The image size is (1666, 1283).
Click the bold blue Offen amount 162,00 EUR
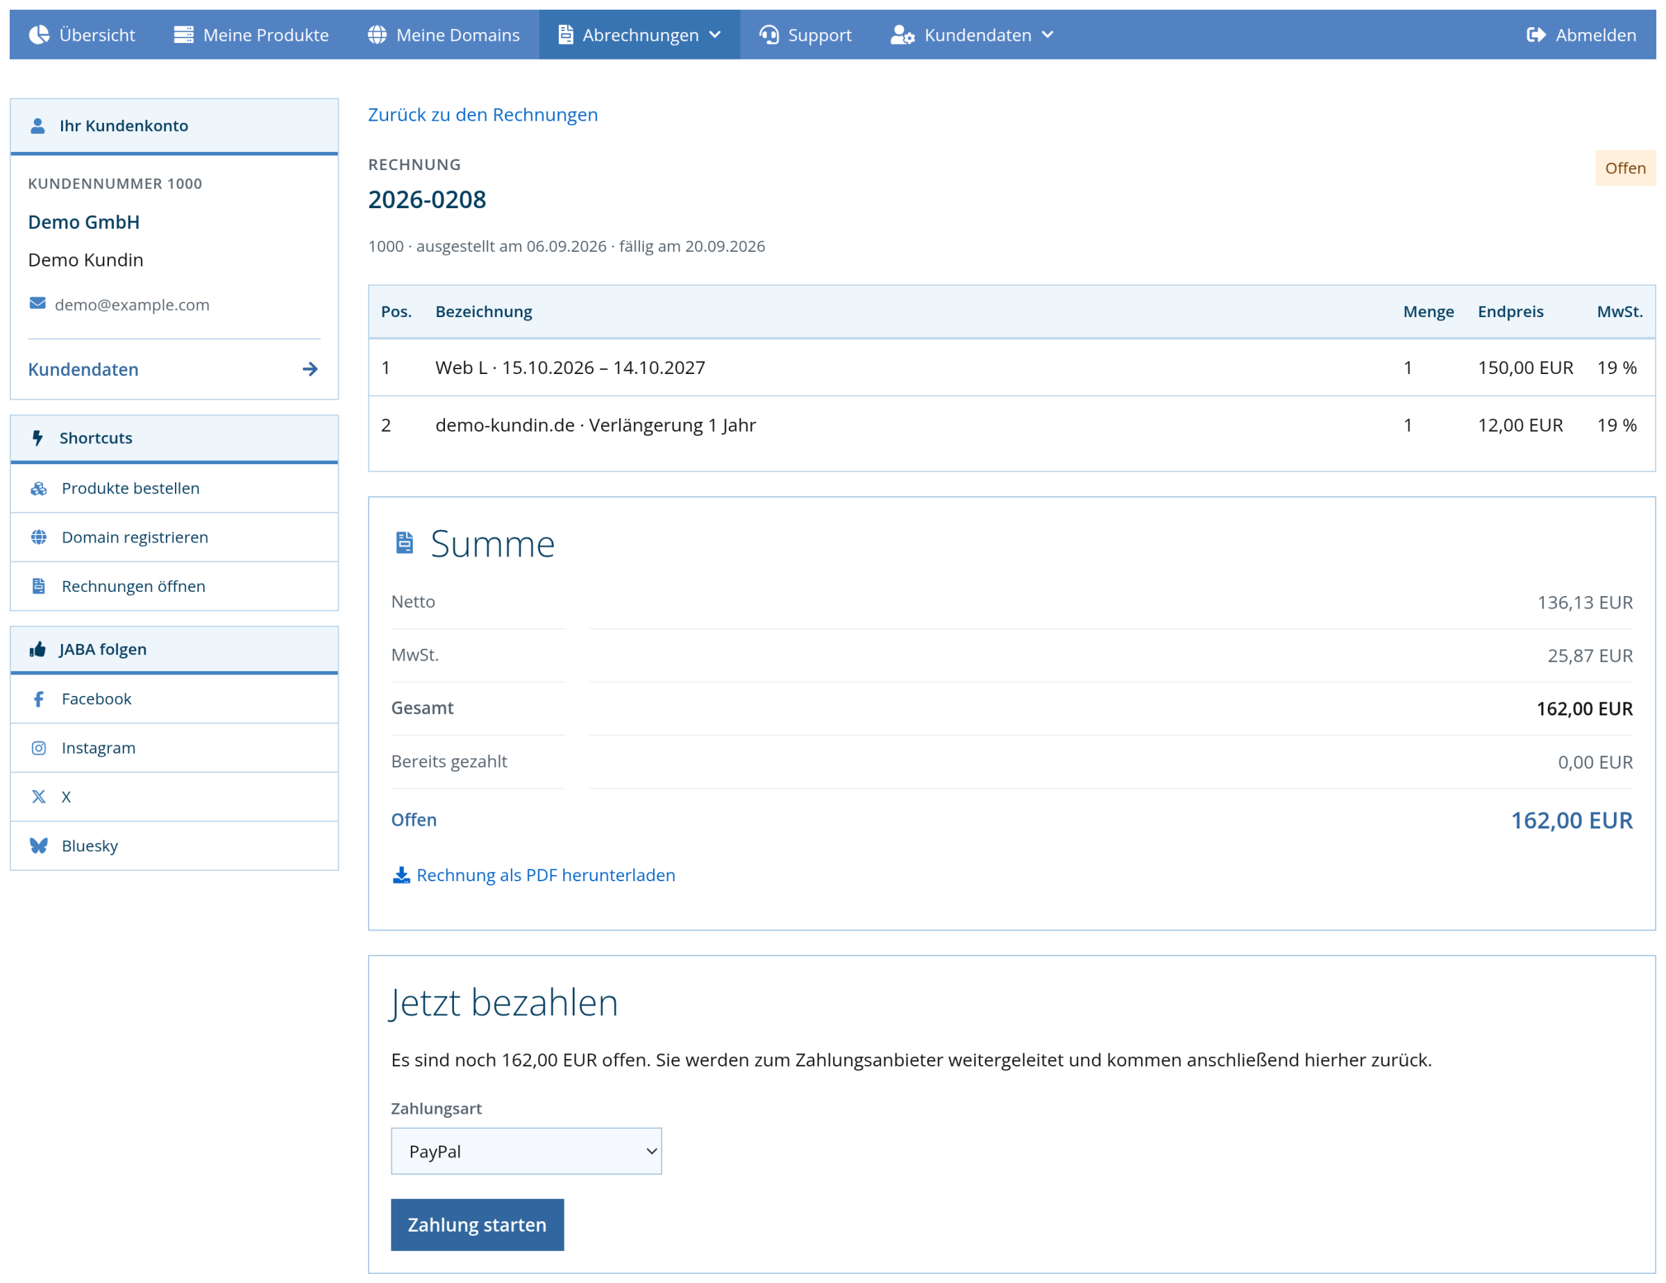(x=1572, y=820)
